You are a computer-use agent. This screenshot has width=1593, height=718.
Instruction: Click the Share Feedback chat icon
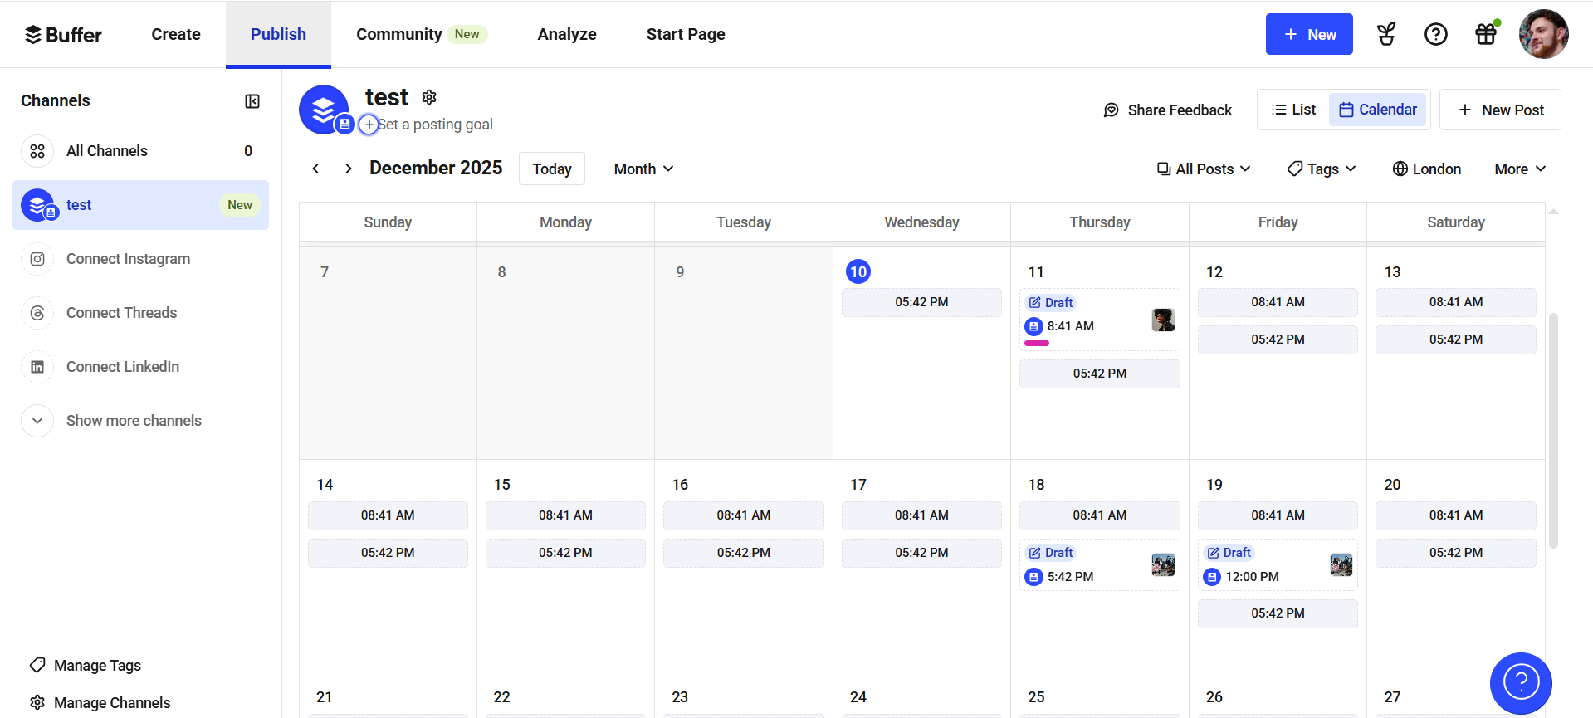click(1112, 110)
